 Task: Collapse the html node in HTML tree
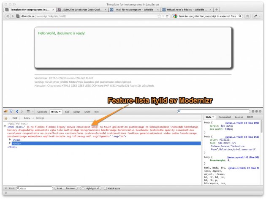[x=5, y=126]
